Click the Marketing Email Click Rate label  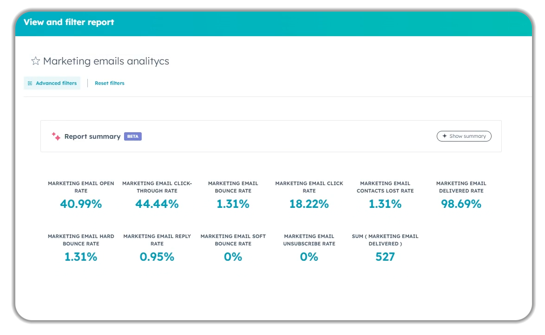[309, 187]
